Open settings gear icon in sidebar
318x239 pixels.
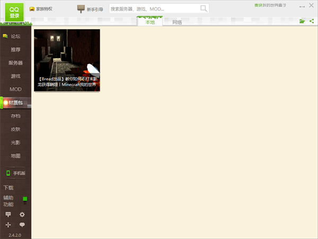tap(22, 215)
